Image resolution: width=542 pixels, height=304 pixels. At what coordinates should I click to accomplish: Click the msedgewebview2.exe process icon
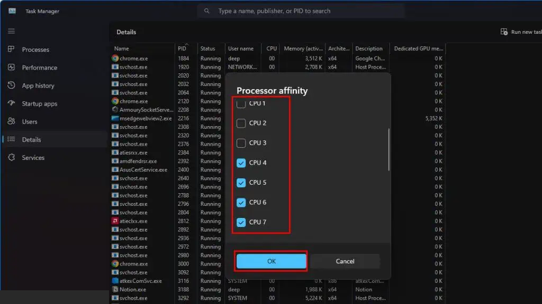115,118
